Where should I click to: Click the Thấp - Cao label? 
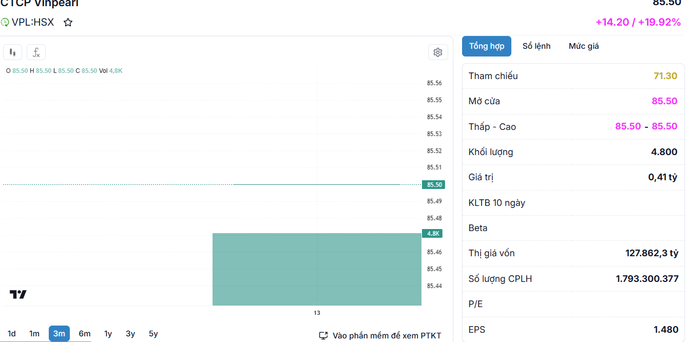(x=492, y=127)
